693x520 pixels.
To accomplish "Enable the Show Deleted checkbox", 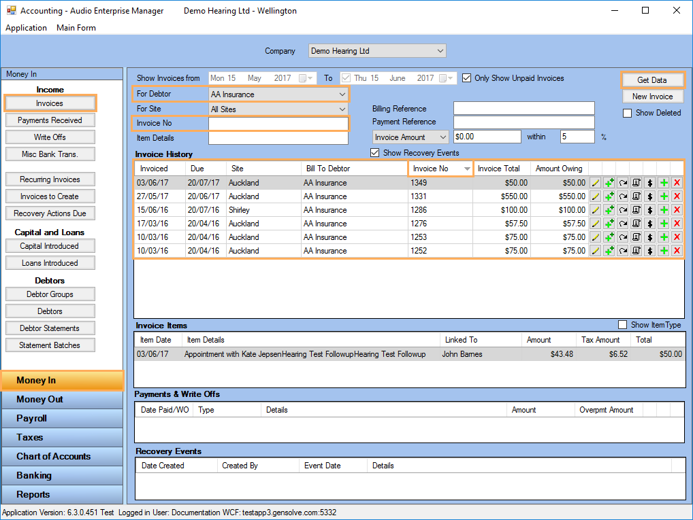I will coord(627,113).
